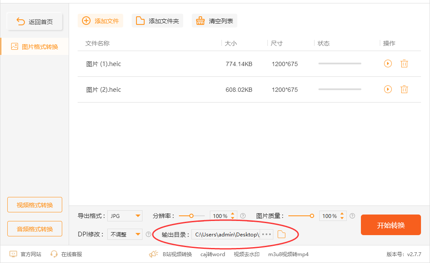Screen dimensions: 430x263
Task: Open B站视频转换 link
Action: coord(177,254)
